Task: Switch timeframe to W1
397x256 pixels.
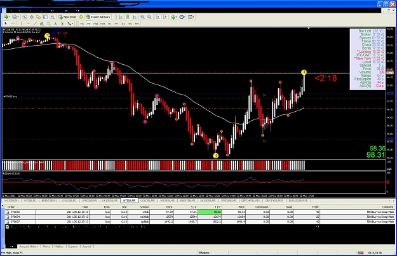Action: (x=130, y=24)
